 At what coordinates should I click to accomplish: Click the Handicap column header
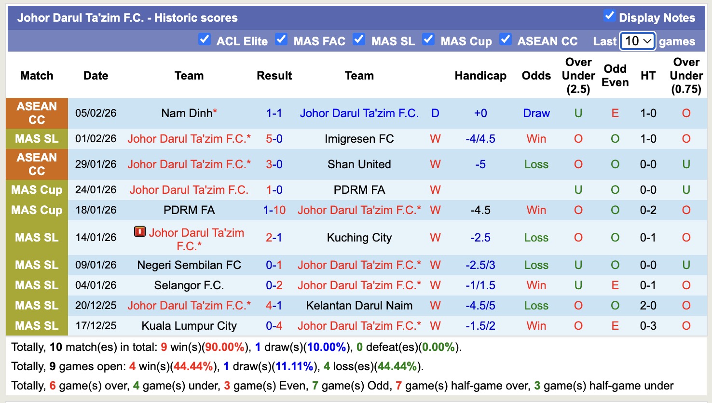click(x=480, y=76)
